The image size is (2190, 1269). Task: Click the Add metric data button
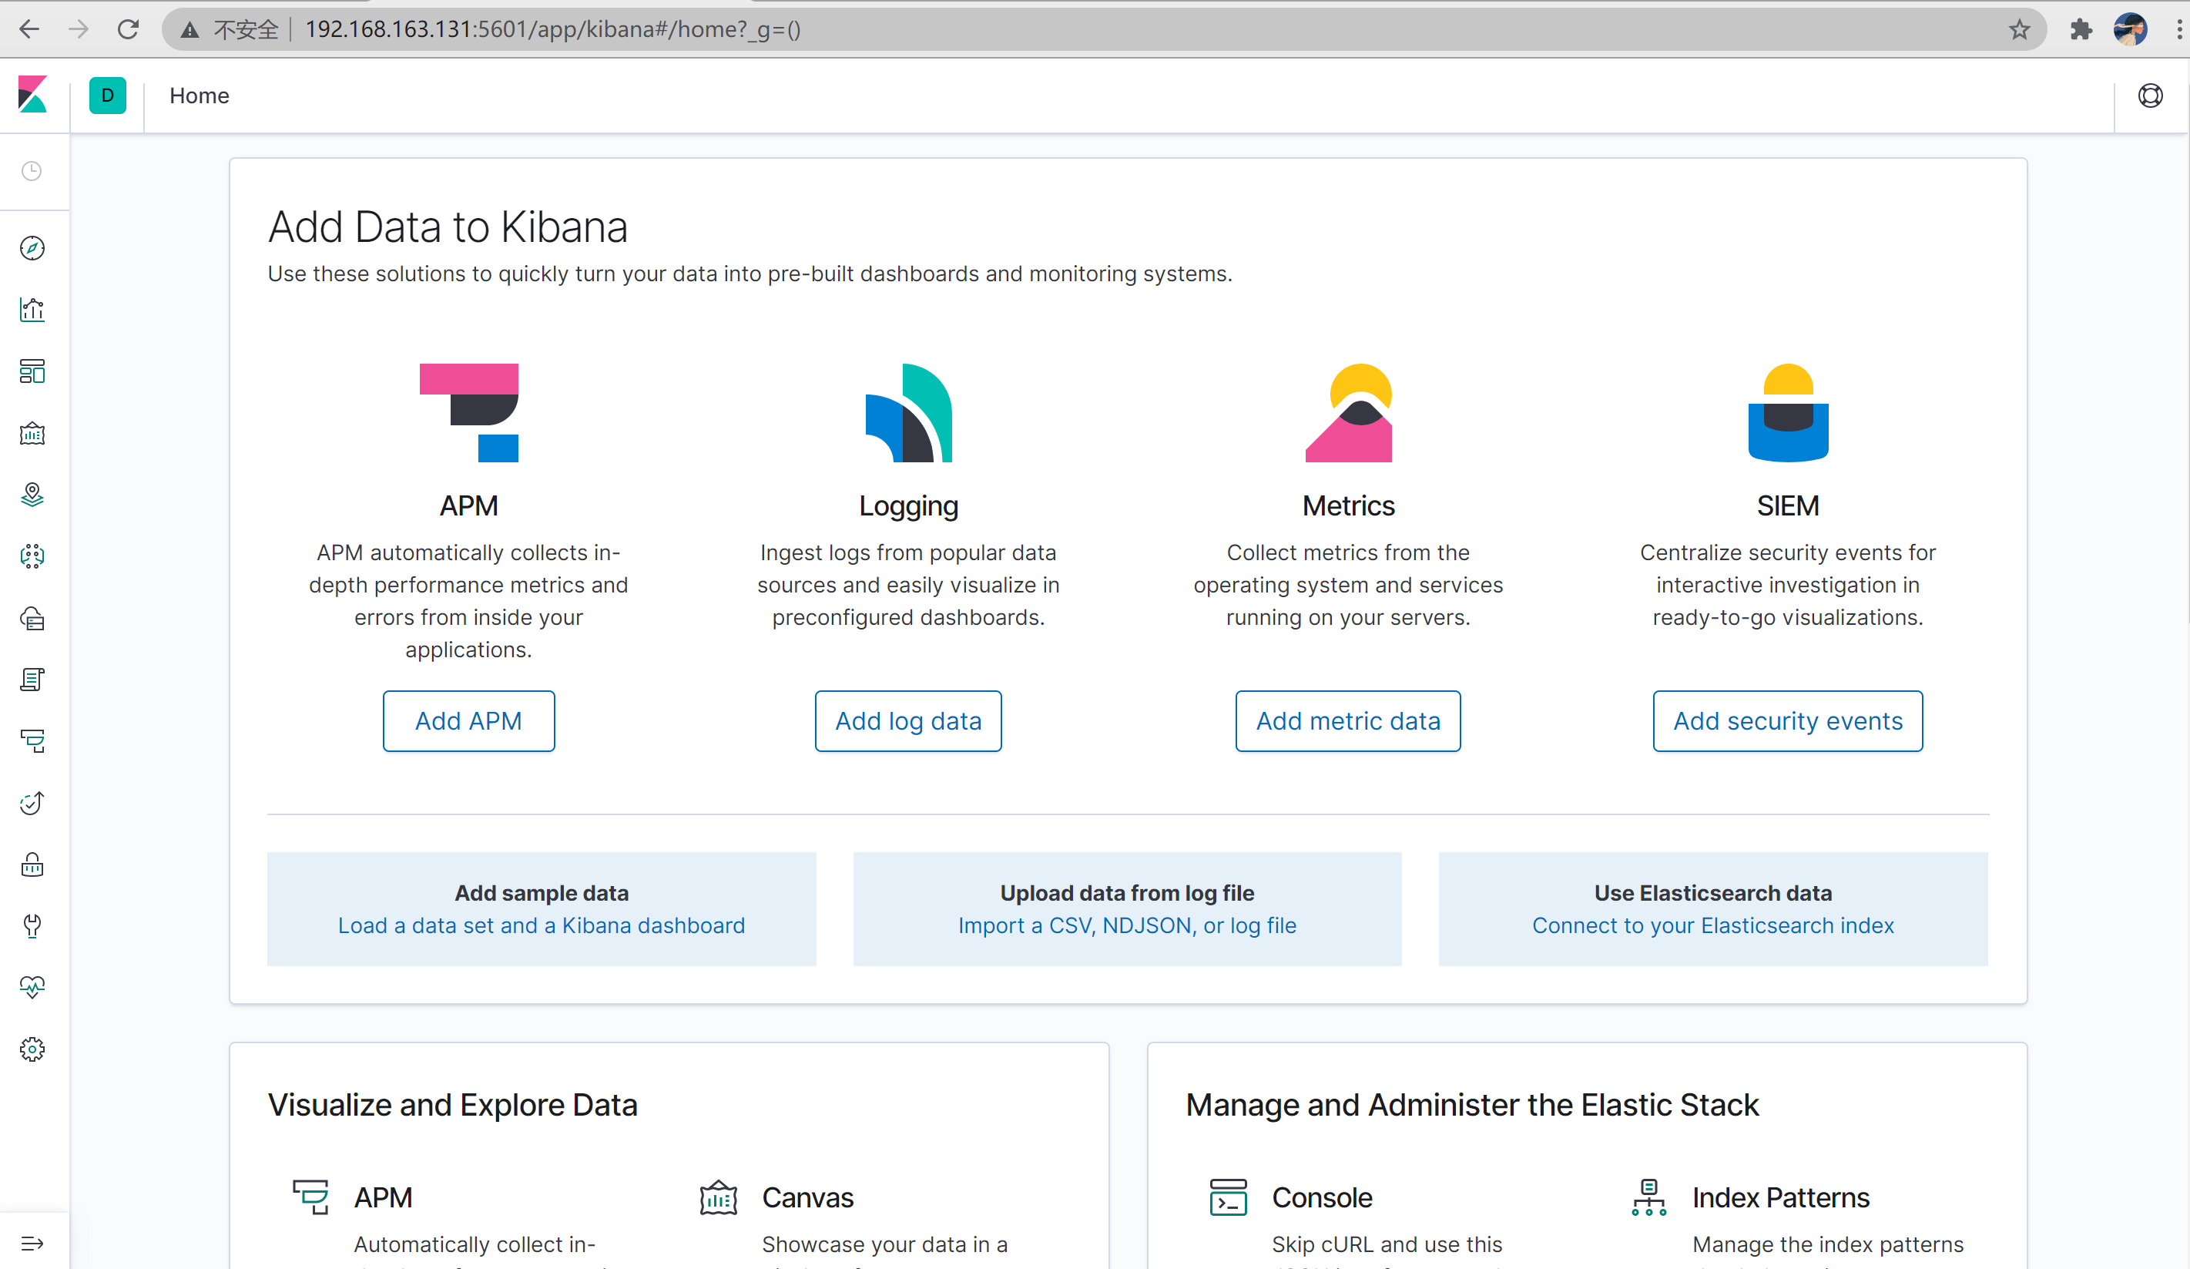coord(1349,721)
